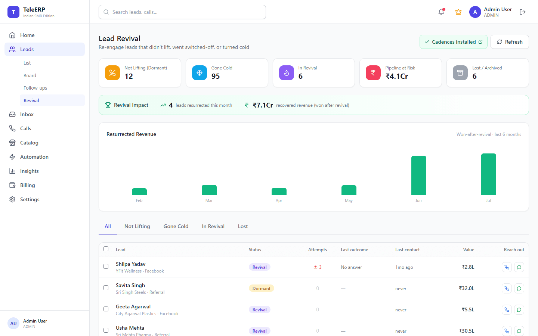Click the Jul bar in Resurrected Revenue chart
The image size is (538, 336).
pos(488,174)
